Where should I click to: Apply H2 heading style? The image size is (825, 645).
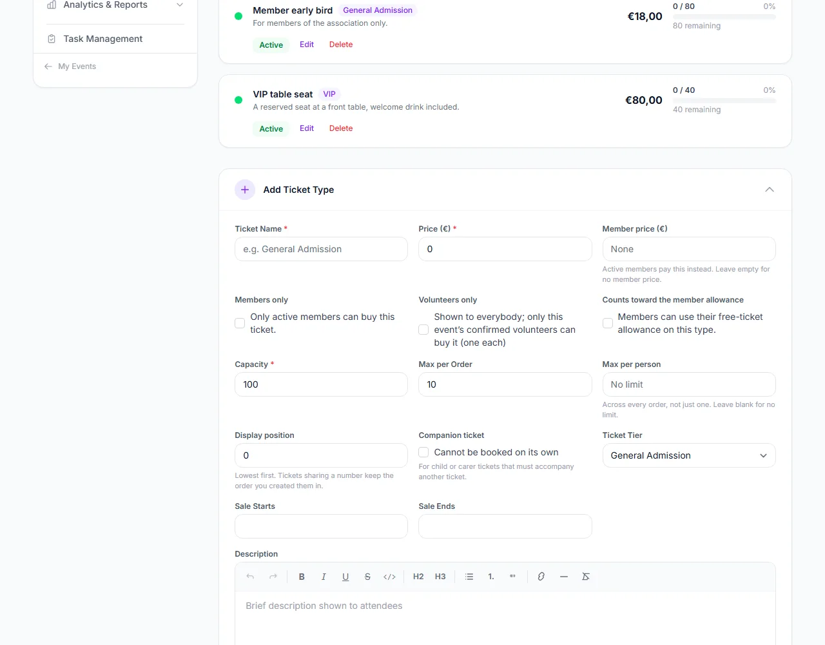(x=418, y=577)
